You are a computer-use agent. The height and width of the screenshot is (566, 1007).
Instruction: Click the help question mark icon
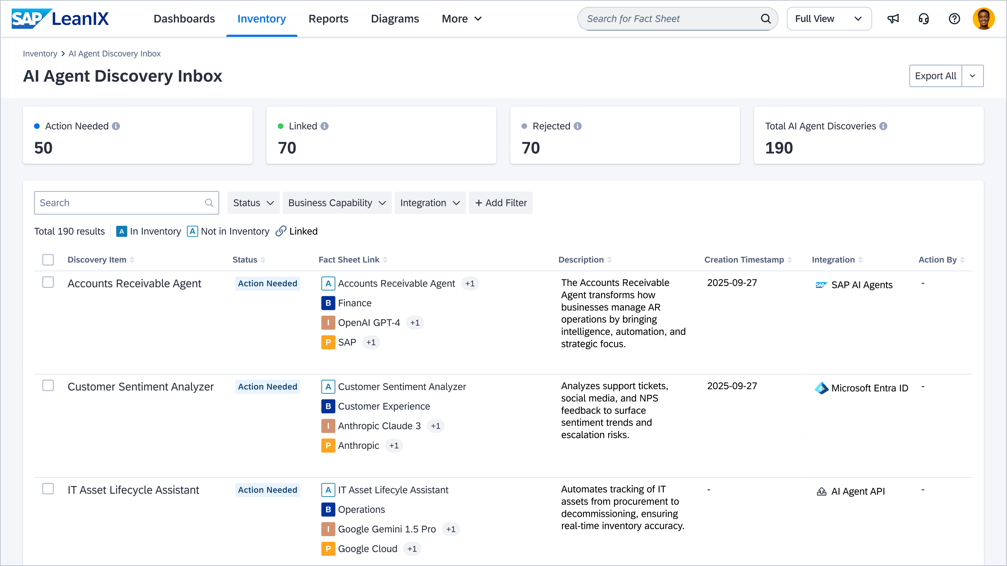click(x=954, y=19)
